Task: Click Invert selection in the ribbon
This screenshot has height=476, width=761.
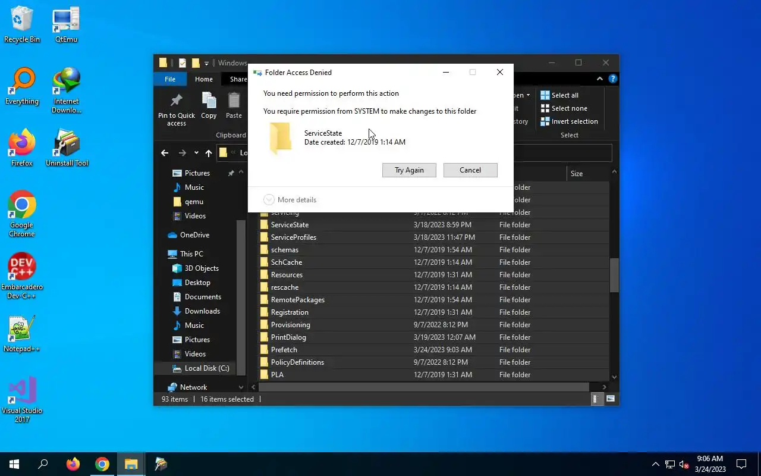Action: tap(569, 121)
